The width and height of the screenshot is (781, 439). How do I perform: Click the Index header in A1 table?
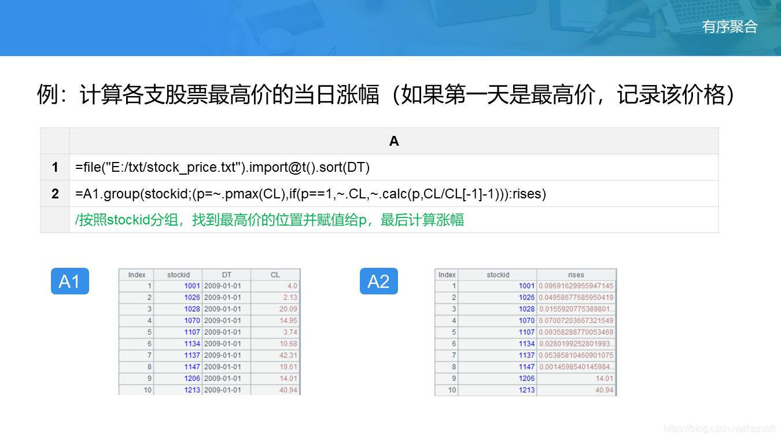tap(137, 275)
